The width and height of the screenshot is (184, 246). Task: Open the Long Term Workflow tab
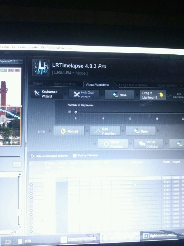tap(133, 85)
